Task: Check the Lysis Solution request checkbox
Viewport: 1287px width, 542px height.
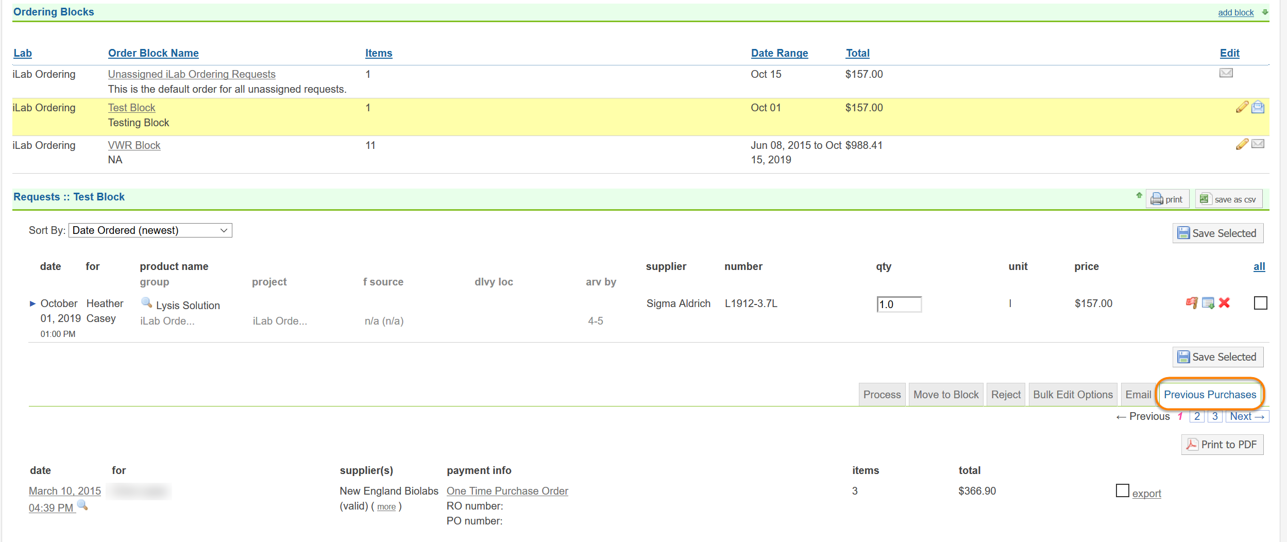Action: tap(1260, 303)
